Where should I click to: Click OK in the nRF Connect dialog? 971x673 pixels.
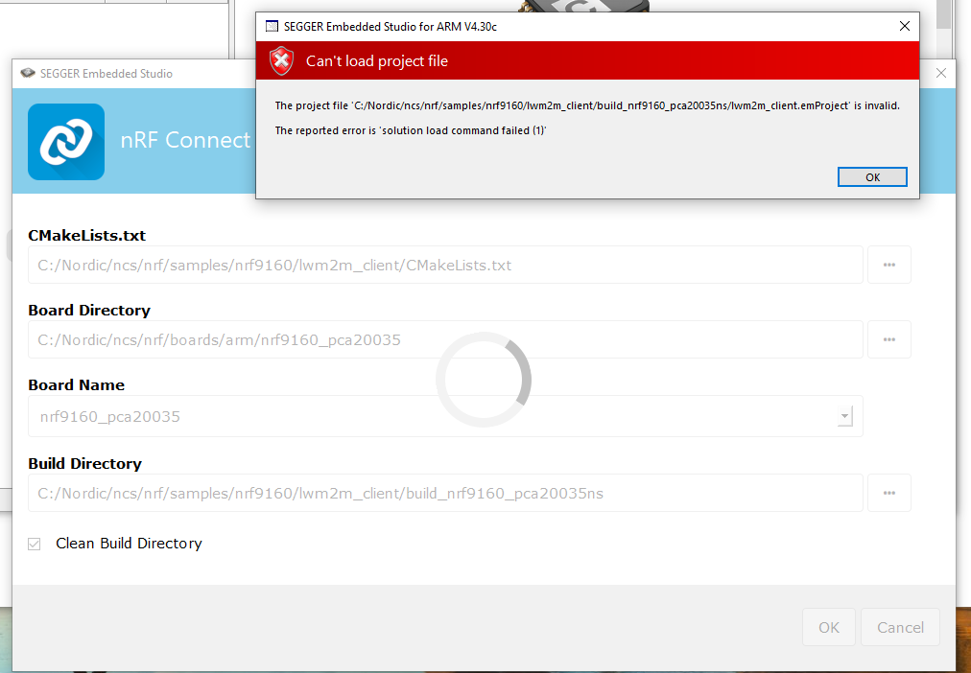coord(829,627)
